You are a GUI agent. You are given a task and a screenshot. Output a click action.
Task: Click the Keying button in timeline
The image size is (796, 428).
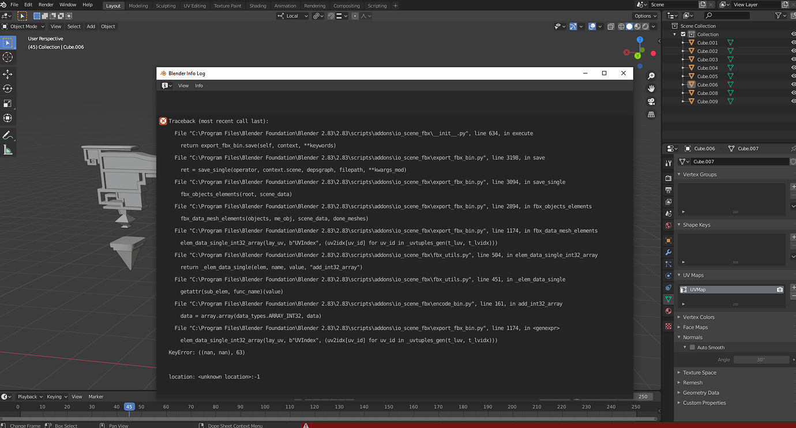pos(56,397)
